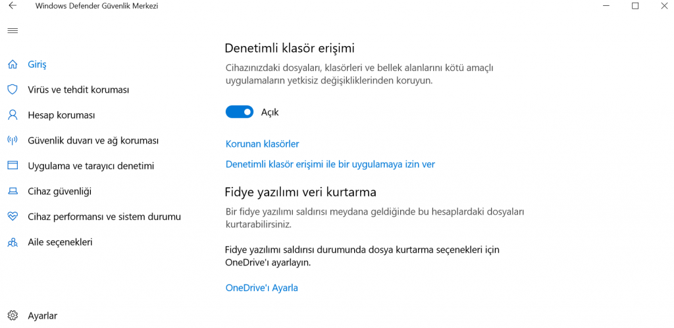Screen dimensions: 674x328
Task: Select the family options people icon
Action: 13,242
